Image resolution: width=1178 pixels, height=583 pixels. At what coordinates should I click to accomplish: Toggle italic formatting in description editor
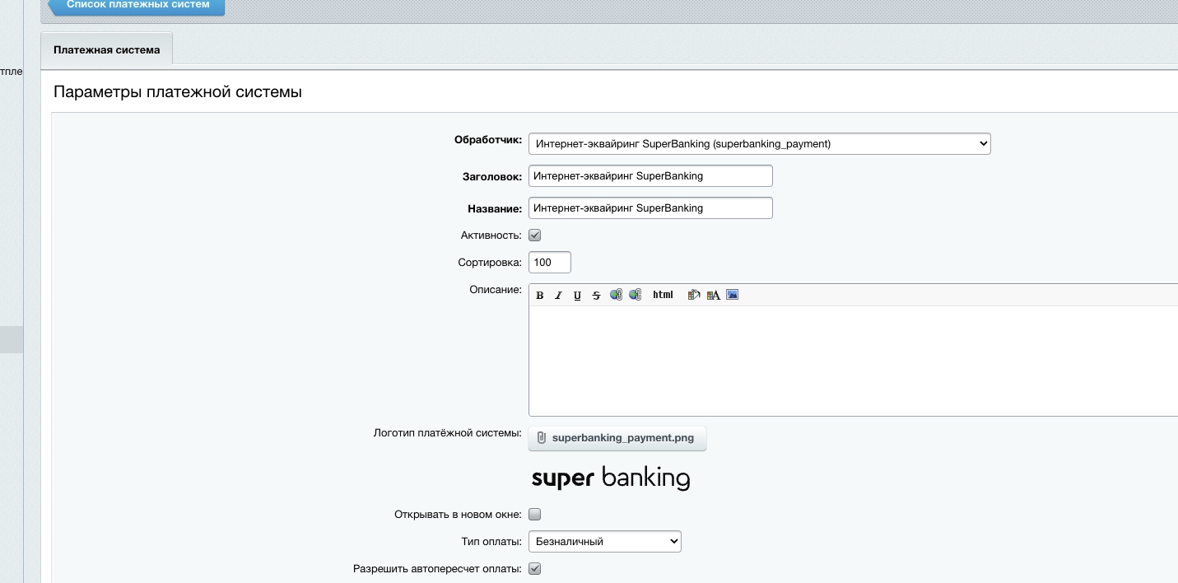pyautogui.click(x=558, y=295)
